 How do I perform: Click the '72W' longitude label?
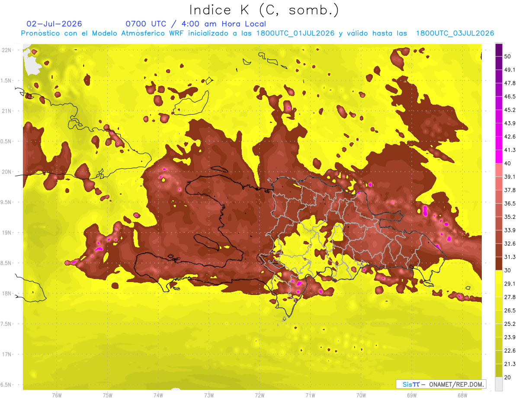click(x=259, y=395)
